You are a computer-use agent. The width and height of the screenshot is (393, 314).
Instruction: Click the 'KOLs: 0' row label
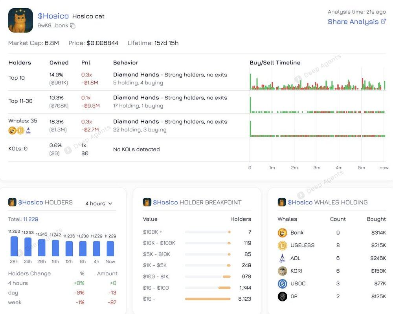coord(18,149)
